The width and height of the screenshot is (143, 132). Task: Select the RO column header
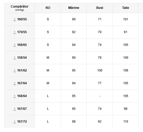[48, 8]
